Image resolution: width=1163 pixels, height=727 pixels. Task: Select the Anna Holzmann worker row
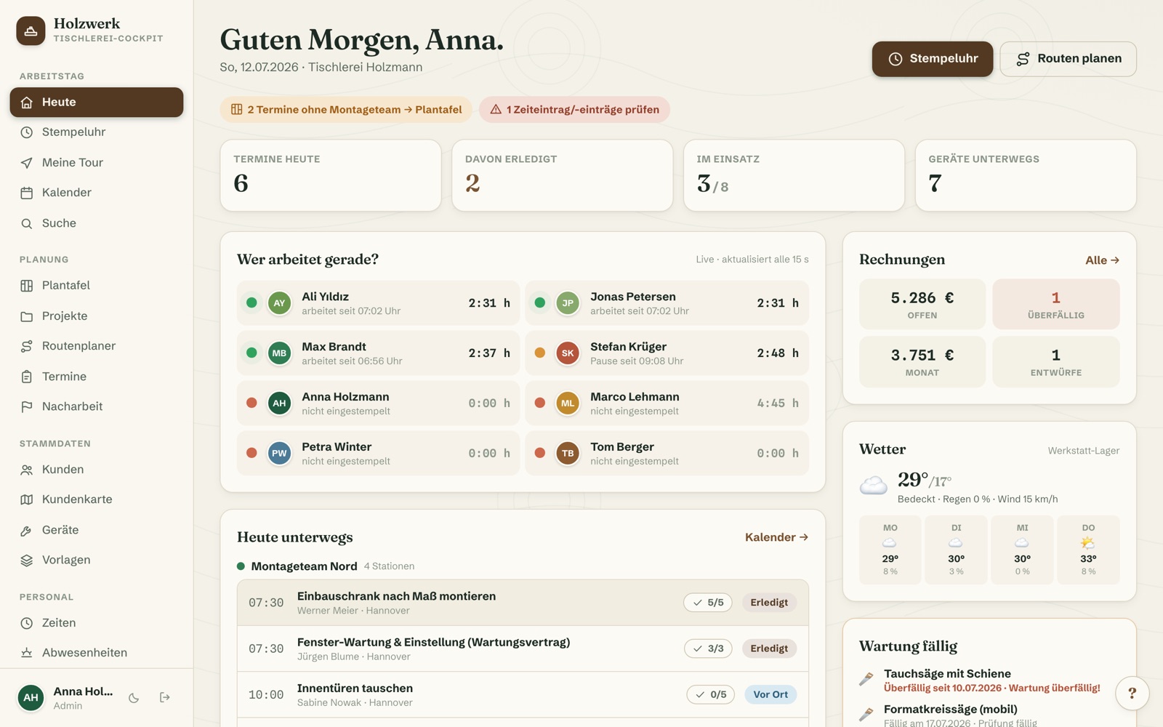pos(378,403)
